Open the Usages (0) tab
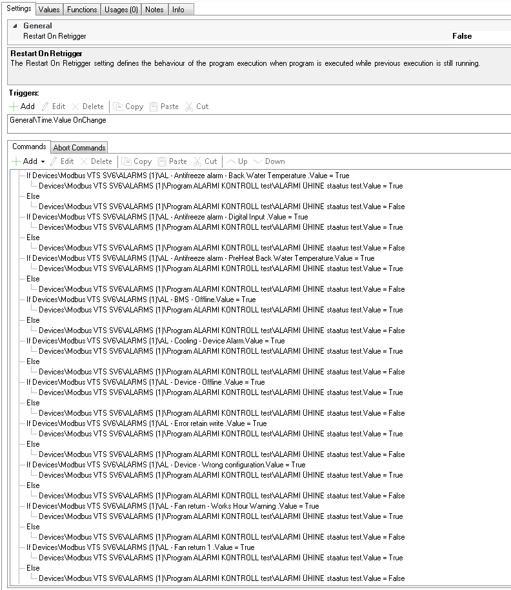Image resolution: width=511 pixels, height=590 pixels. (121, 10)
